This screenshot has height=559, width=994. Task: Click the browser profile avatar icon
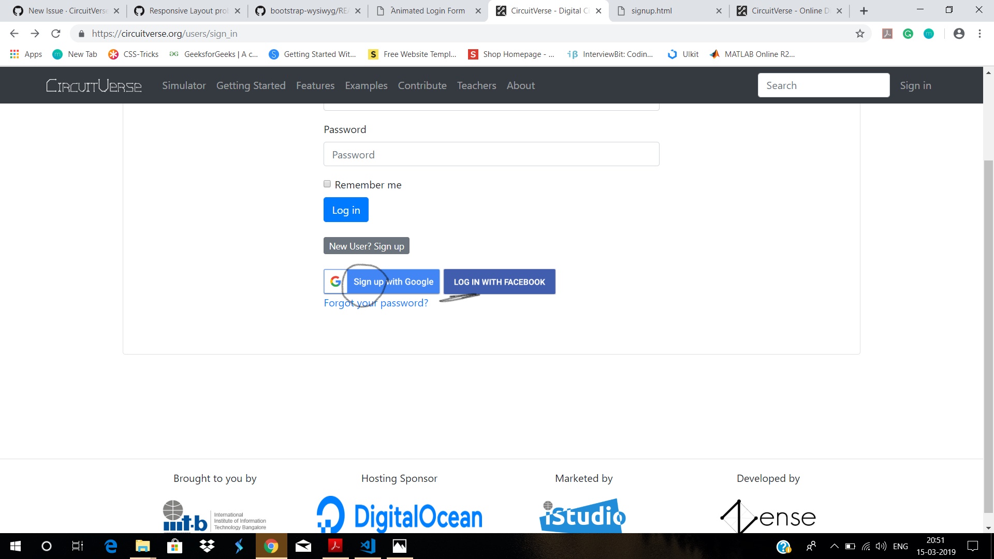[959, 33]
